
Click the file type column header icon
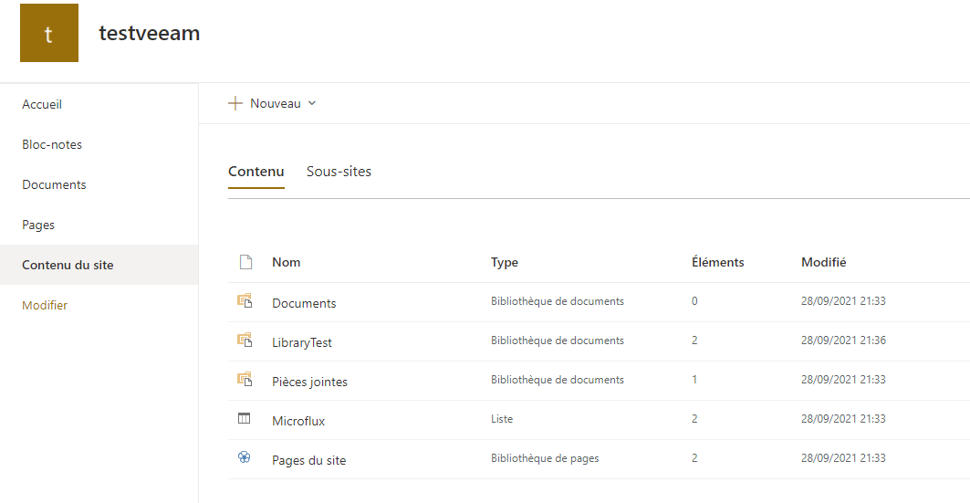point(245,262)
